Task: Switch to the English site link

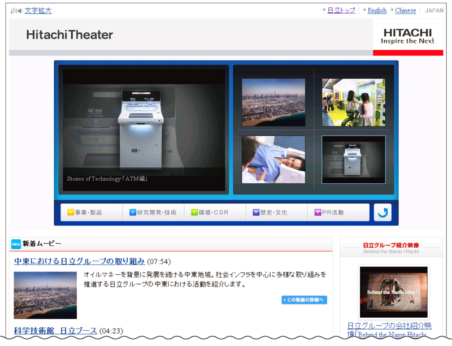Action: click(x=377, y=10)
